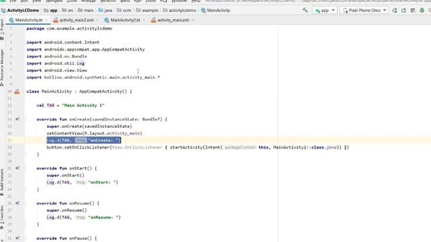The height and width of the screenshot is (242, 431).
Task: Click the fold end marker on line 29
Action: coord(24,225)
